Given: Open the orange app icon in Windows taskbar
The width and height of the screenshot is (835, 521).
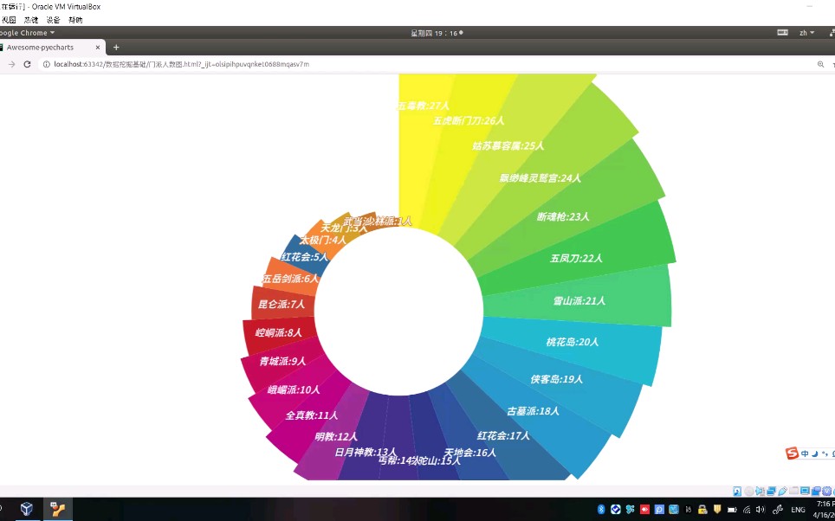Looking at the screenshot, I should pos(57,509).
